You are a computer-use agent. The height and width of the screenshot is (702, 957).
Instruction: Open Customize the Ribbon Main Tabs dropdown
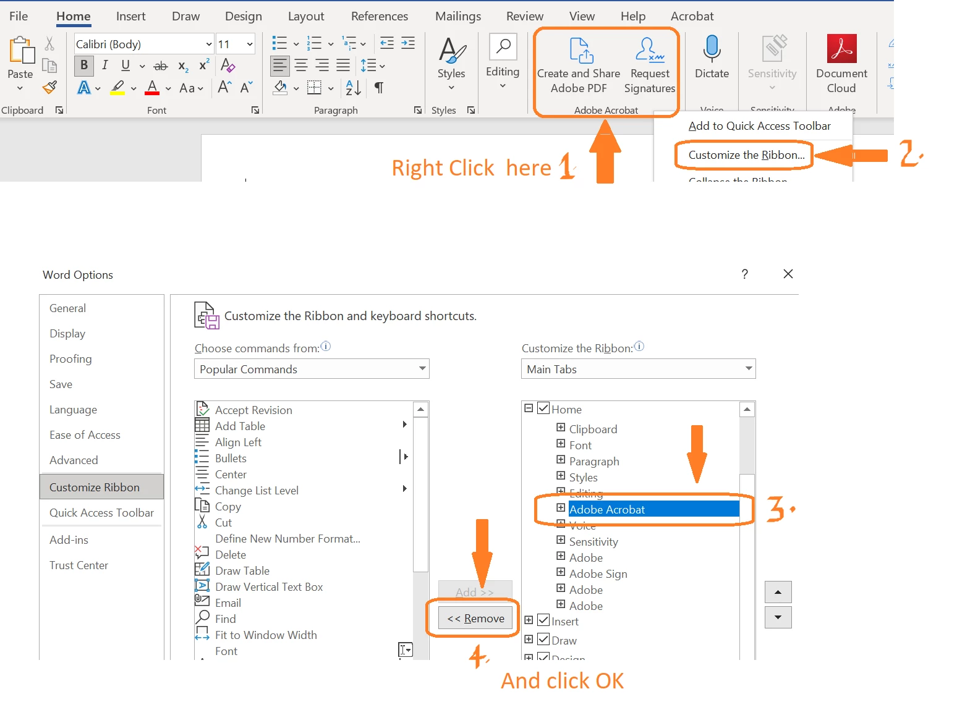coord(639,369)
